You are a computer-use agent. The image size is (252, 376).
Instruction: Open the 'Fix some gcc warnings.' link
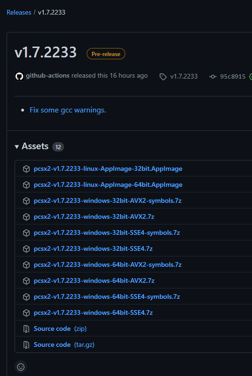[x=68, y=110]
